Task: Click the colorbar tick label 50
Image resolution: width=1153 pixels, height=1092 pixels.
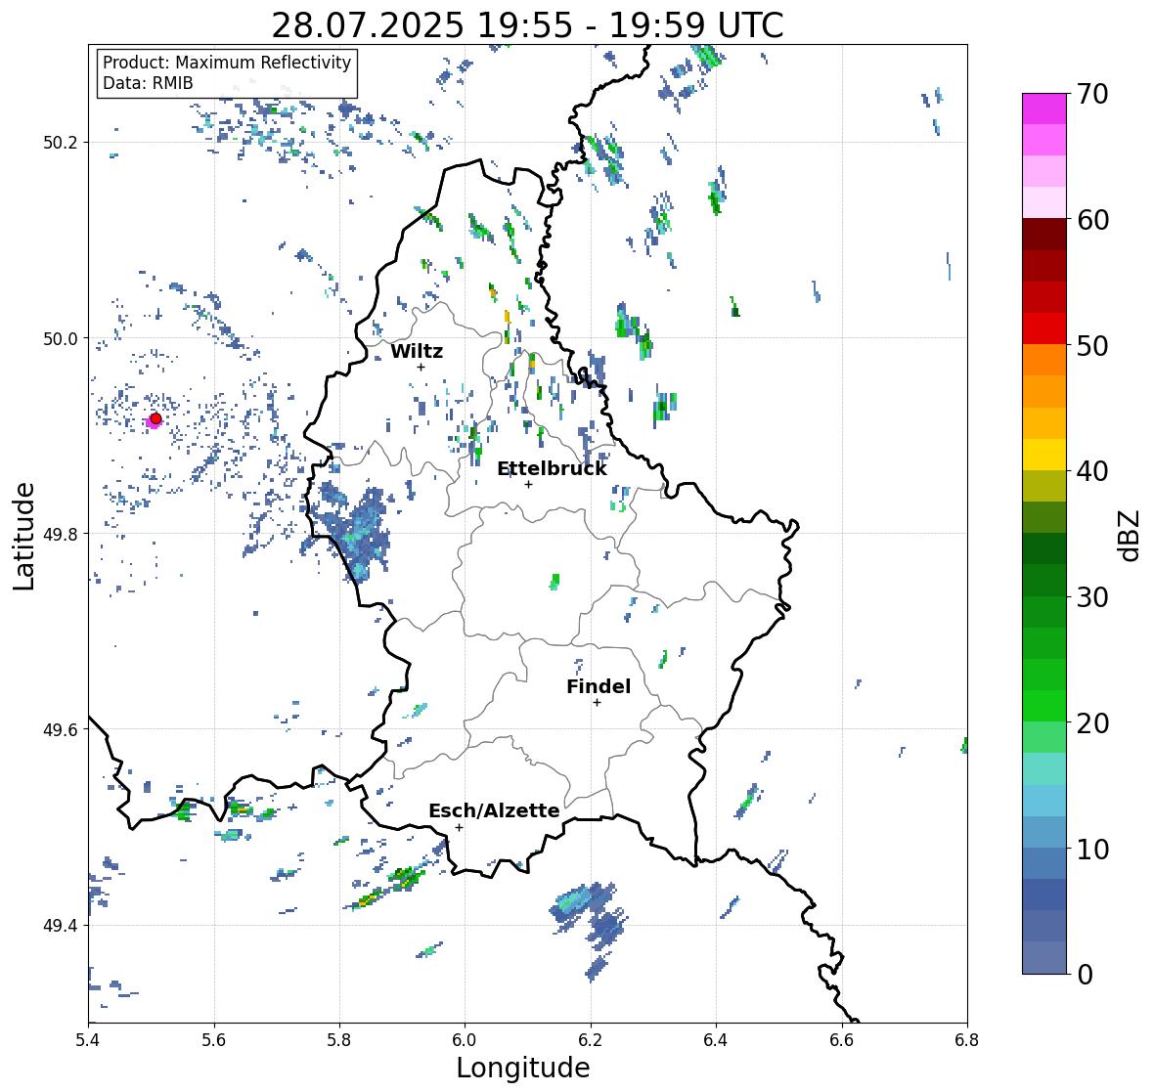Action: (1092, 345)
